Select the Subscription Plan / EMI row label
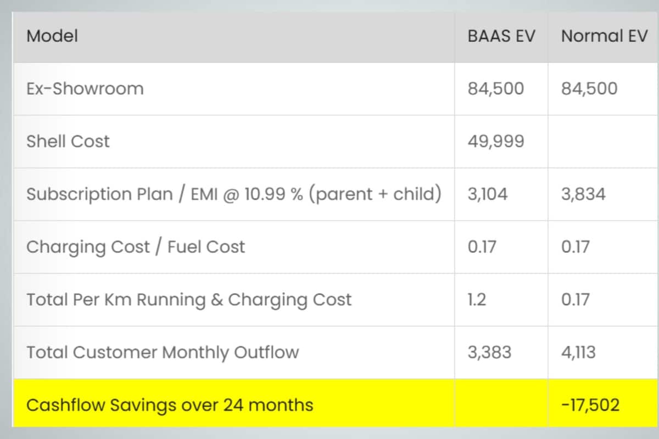This screenshot has height=439, width=659. pos(233,194)
